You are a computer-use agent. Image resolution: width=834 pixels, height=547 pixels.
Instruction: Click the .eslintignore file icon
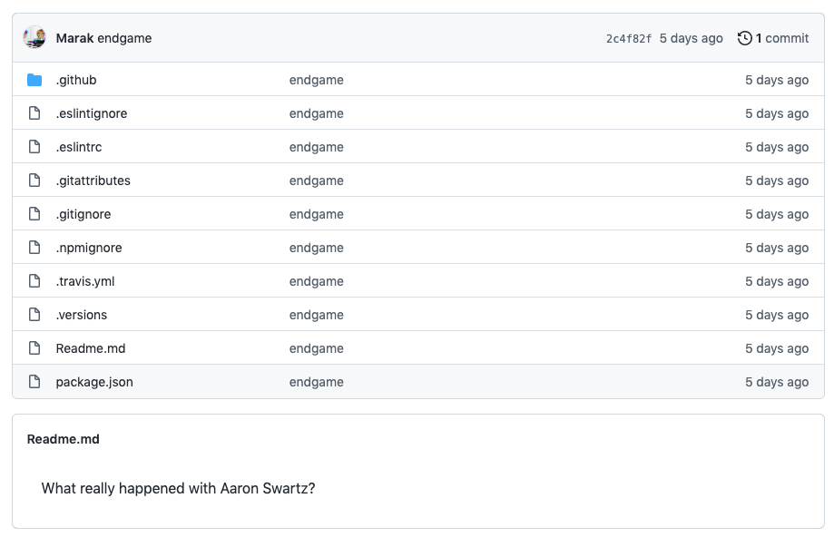click(34, 113)
